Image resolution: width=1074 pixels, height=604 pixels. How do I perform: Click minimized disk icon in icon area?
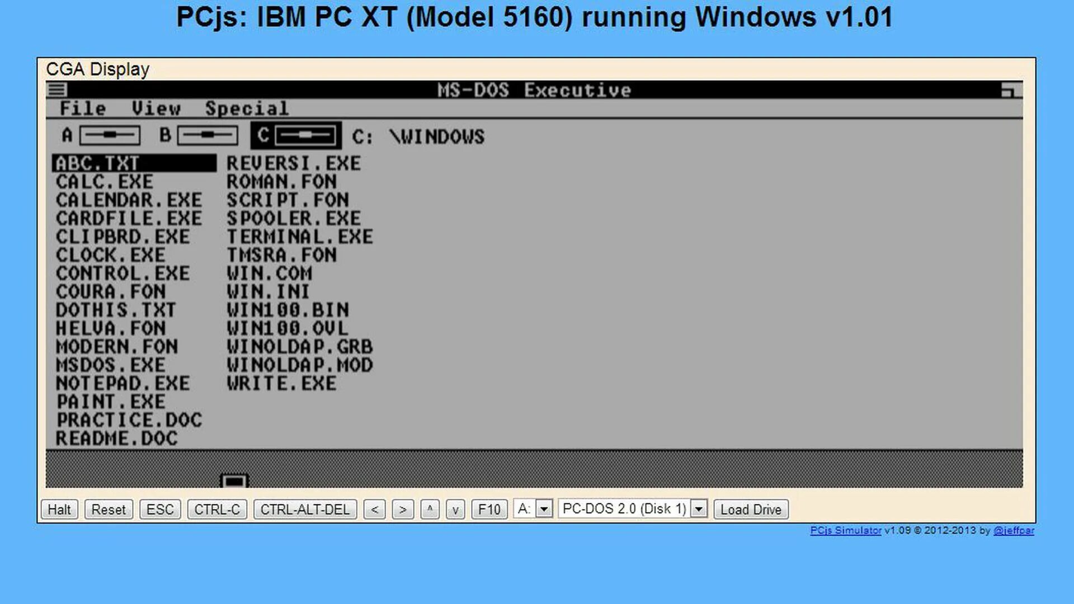[234, 481]
